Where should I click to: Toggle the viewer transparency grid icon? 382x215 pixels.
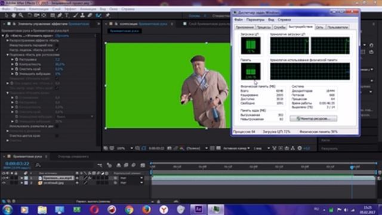pos(218,148)
